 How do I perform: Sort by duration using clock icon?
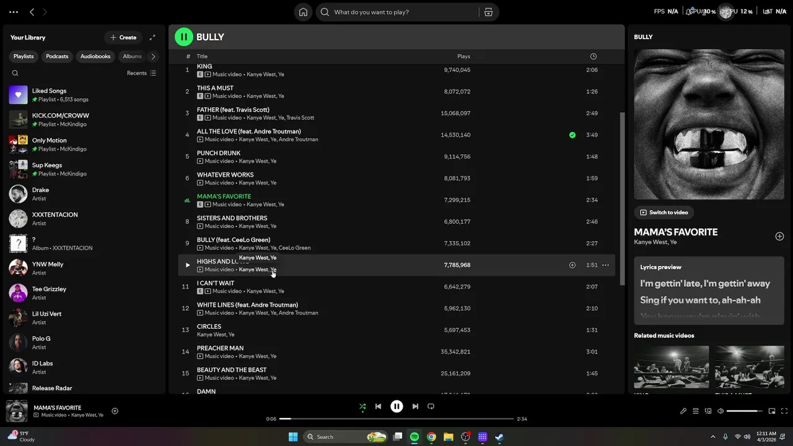[x=593, y=56]
